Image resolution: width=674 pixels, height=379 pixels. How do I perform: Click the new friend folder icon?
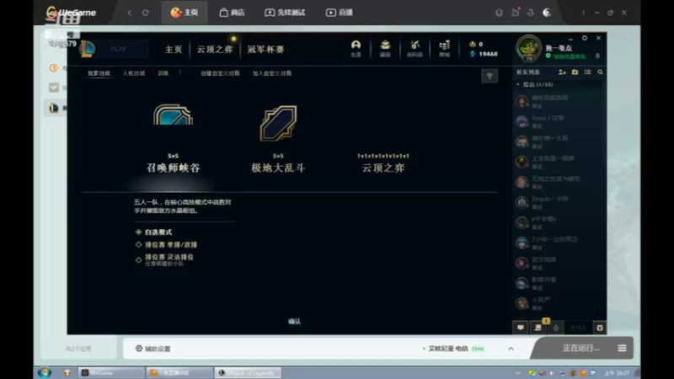coord(575,72)
